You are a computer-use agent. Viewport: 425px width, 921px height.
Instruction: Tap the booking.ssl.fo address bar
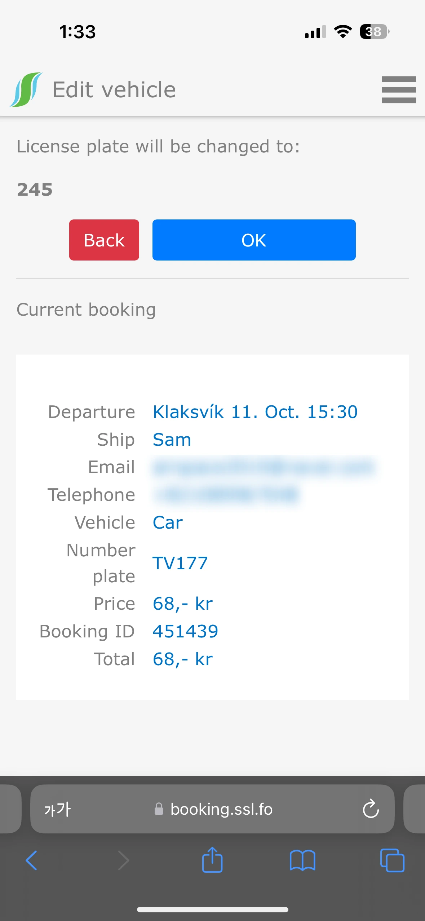pyautogui.click(x=221, y=809)
